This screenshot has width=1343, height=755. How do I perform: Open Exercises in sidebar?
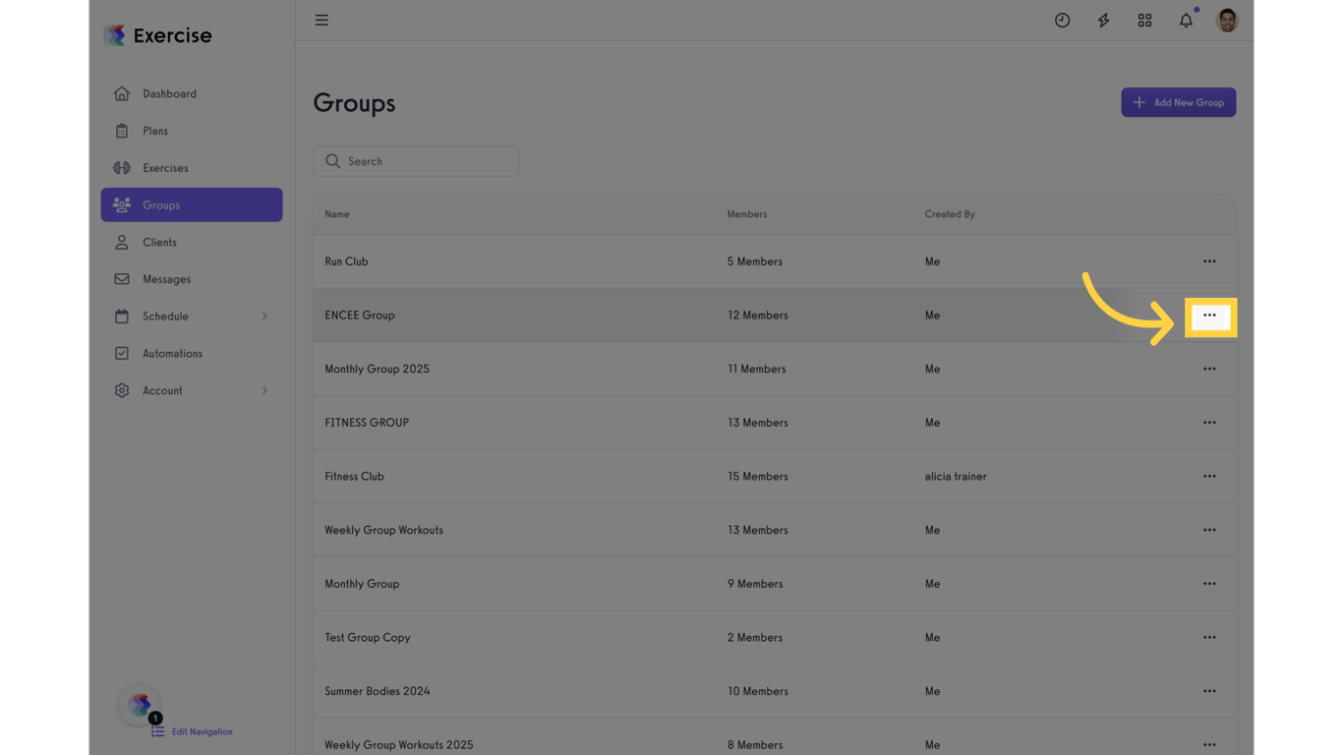pos(192,168)
